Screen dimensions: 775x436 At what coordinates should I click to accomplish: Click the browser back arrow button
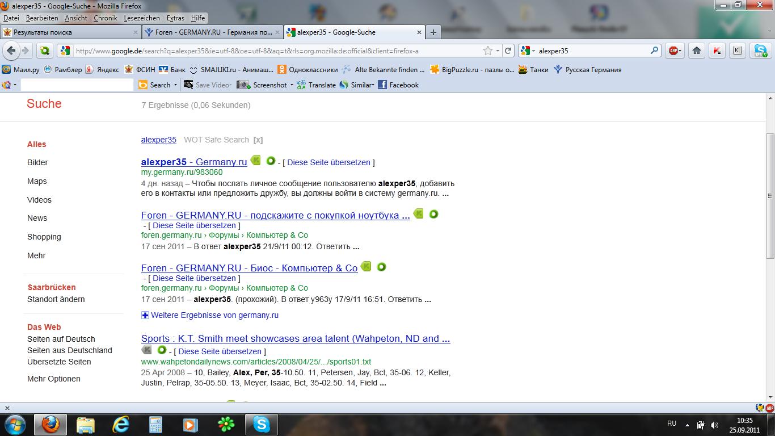(x=11, y=51)
